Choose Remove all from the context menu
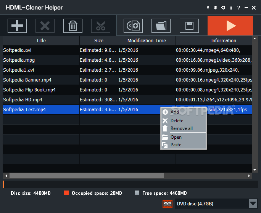This screenshot has height=213, width=261. click(x=184, y=128)
